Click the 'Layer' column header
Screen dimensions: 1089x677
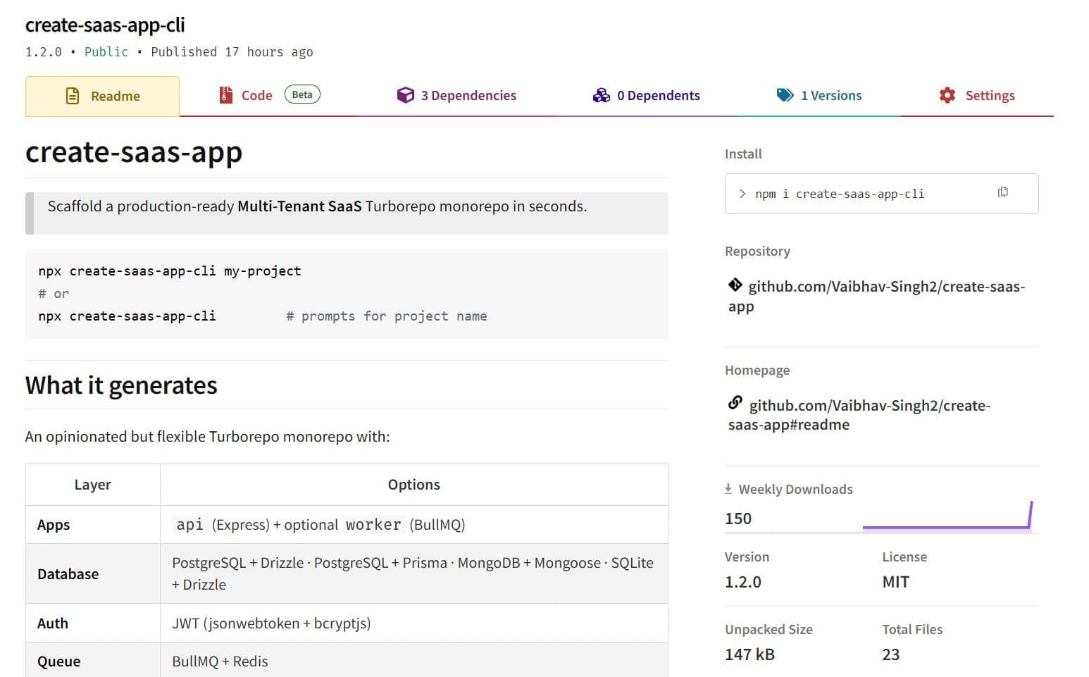point(92,485)
